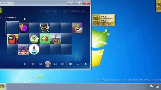Open the Windows Start menu
The height and width of the screenshot is (90, 161).
pos(2,86)
